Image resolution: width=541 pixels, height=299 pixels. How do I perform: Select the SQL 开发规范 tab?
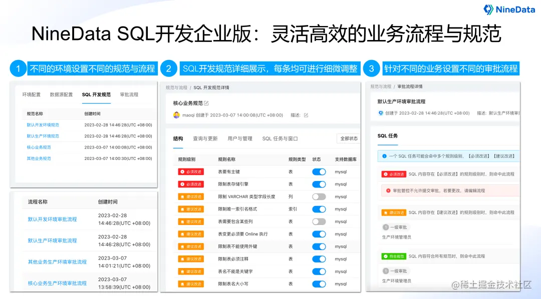pos(96,94)
